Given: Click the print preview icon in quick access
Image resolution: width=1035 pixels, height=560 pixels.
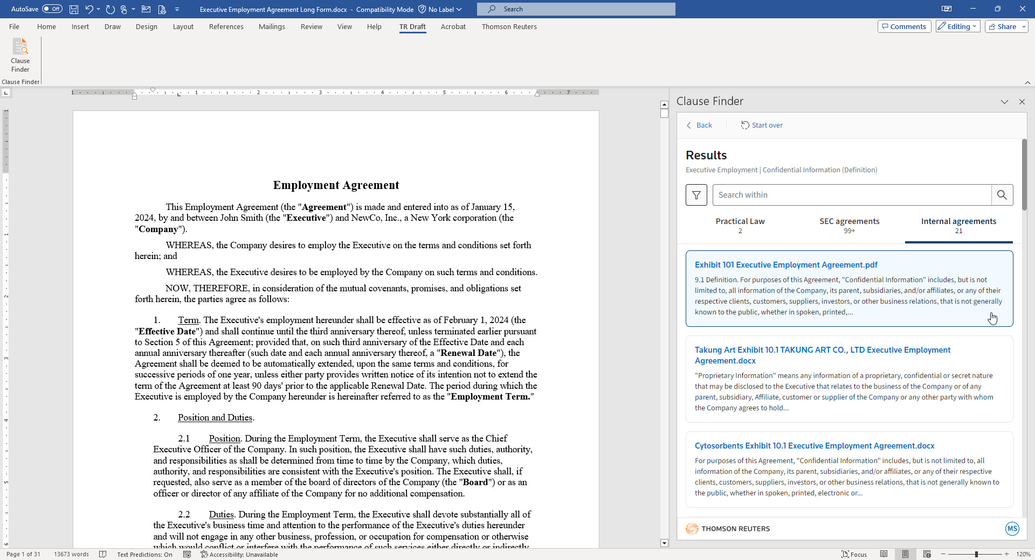Looking at the screenshot, I should coord(162,9).
